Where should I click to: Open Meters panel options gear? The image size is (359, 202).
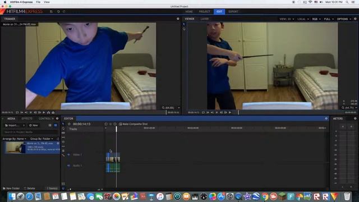pyautogui.click(x=355, y=118)
